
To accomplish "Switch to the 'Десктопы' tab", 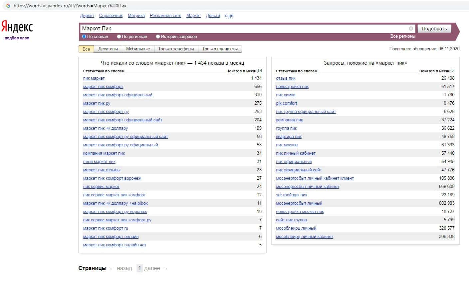I will [x=108, y=49].
